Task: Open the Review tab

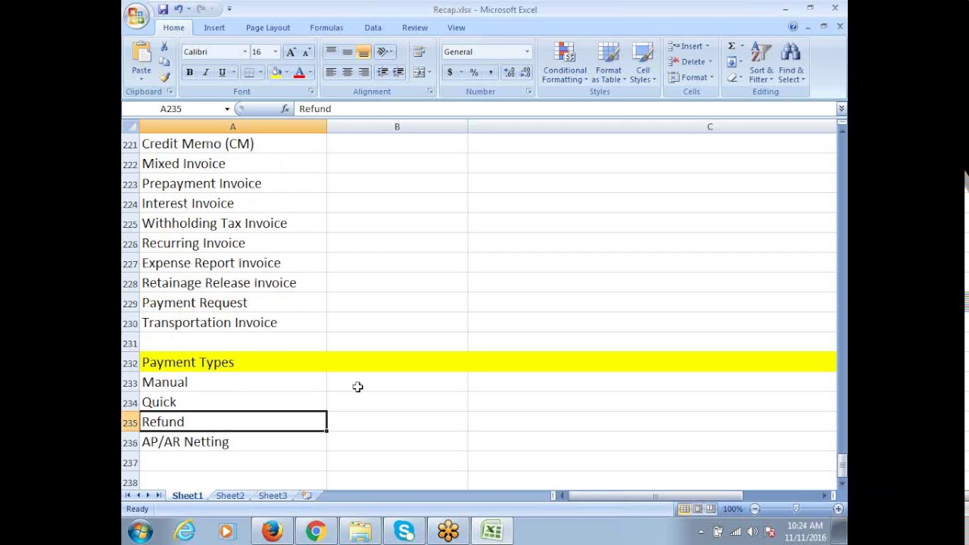Action: point(415,28)
